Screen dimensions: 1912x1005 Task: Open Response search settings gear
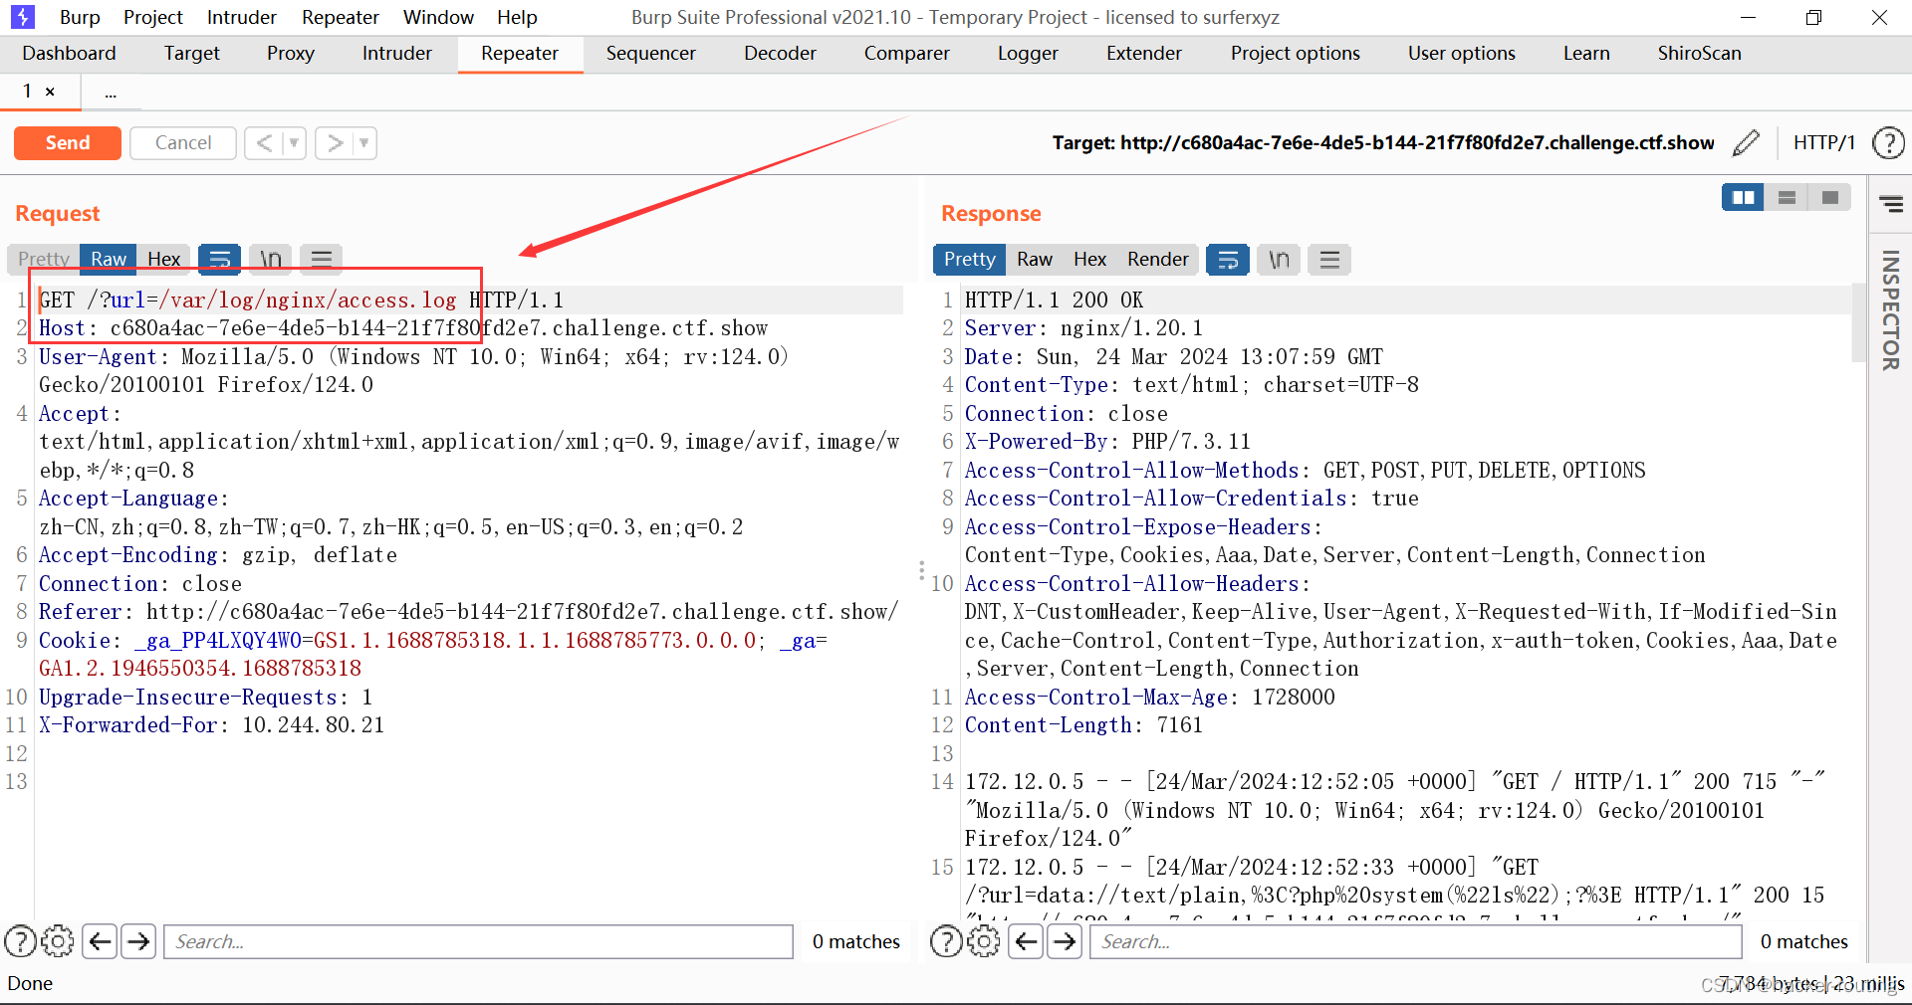tap(984, 941)
